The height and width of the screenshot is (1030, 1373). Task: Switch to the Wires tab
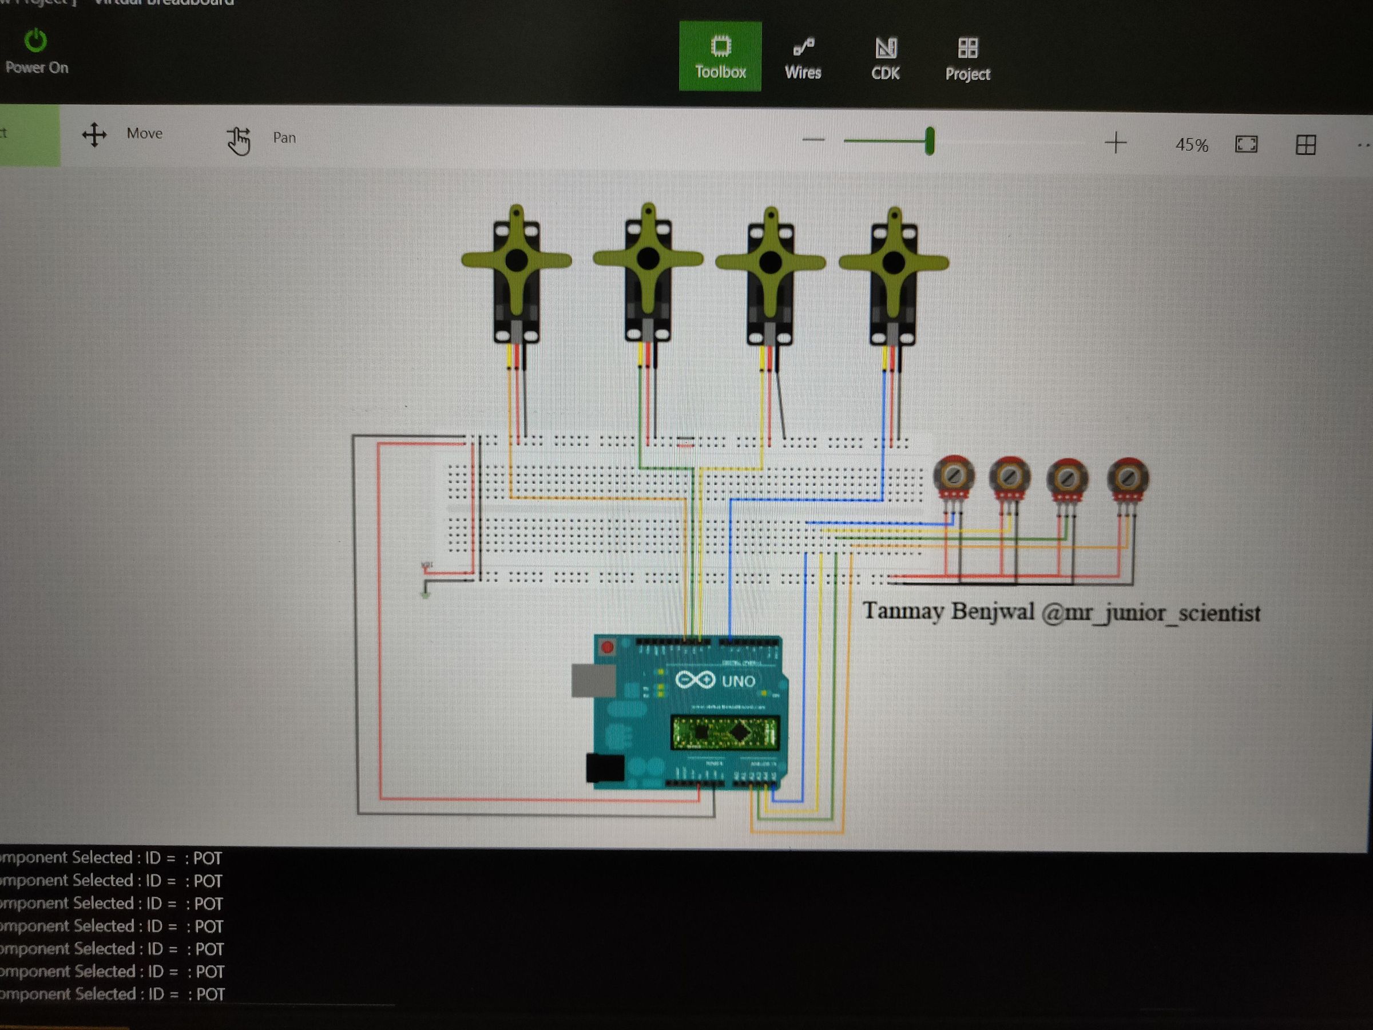[x=803, y=58]
